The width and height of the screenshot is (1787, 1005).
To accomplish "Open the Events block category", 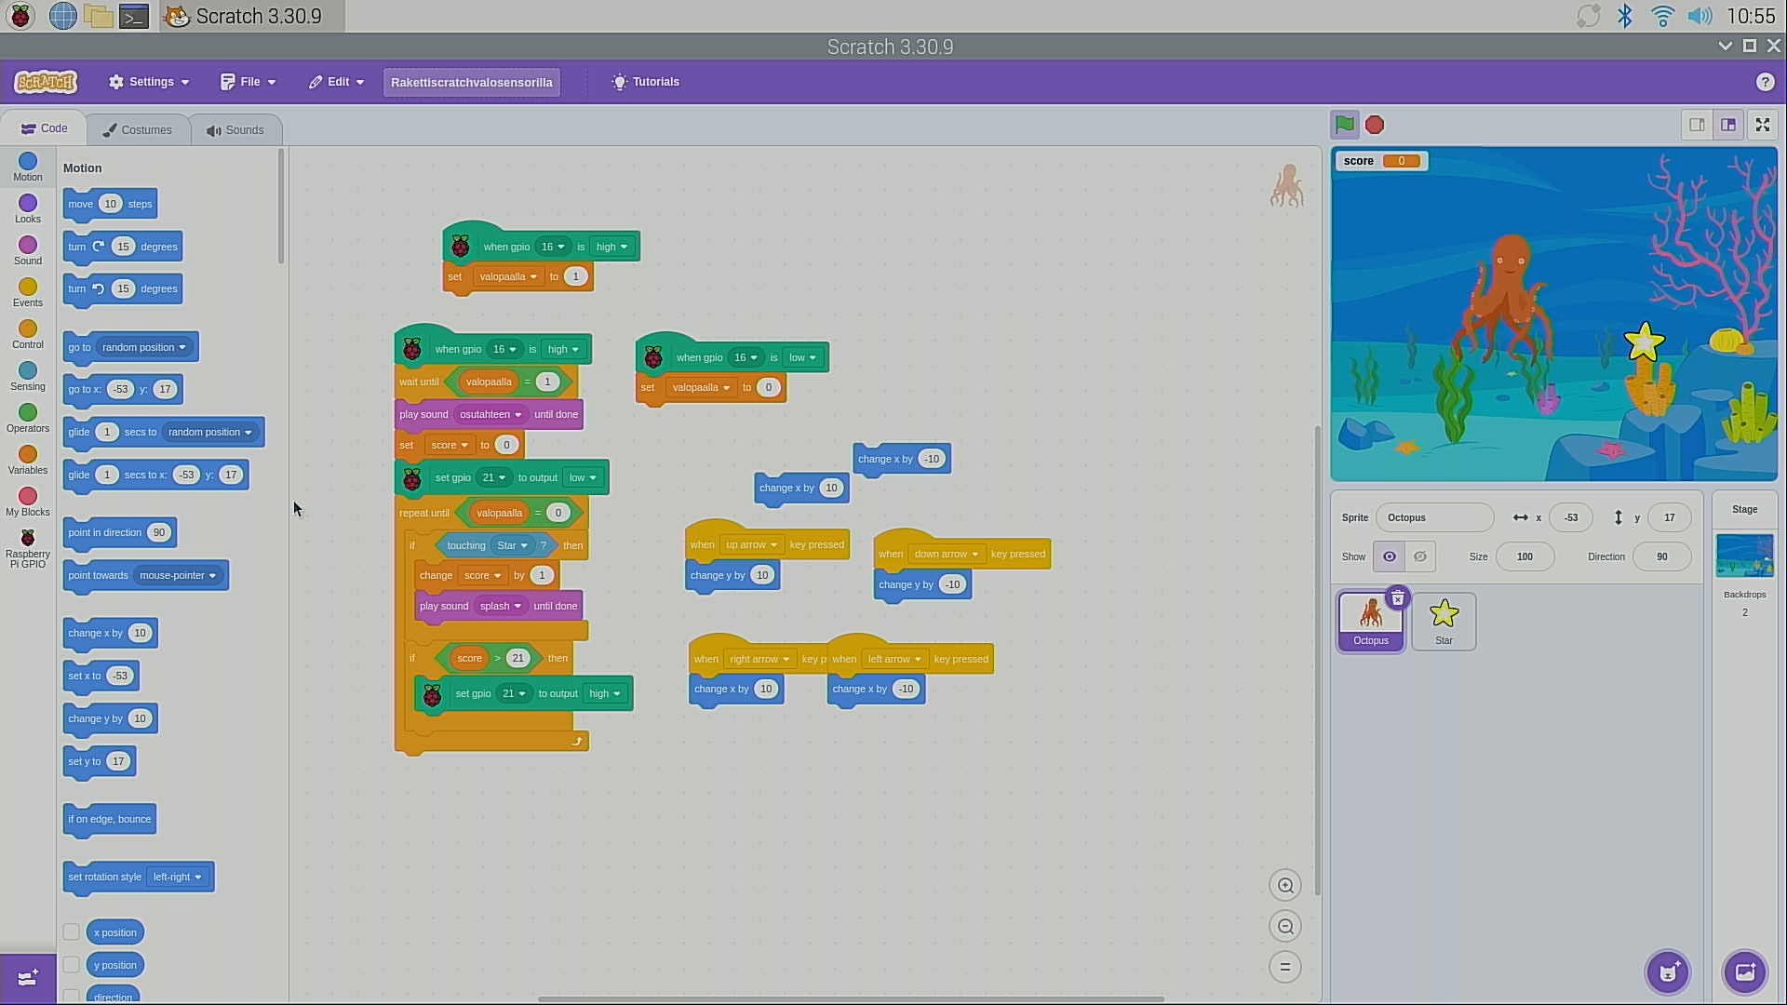I will click(28, 293).
